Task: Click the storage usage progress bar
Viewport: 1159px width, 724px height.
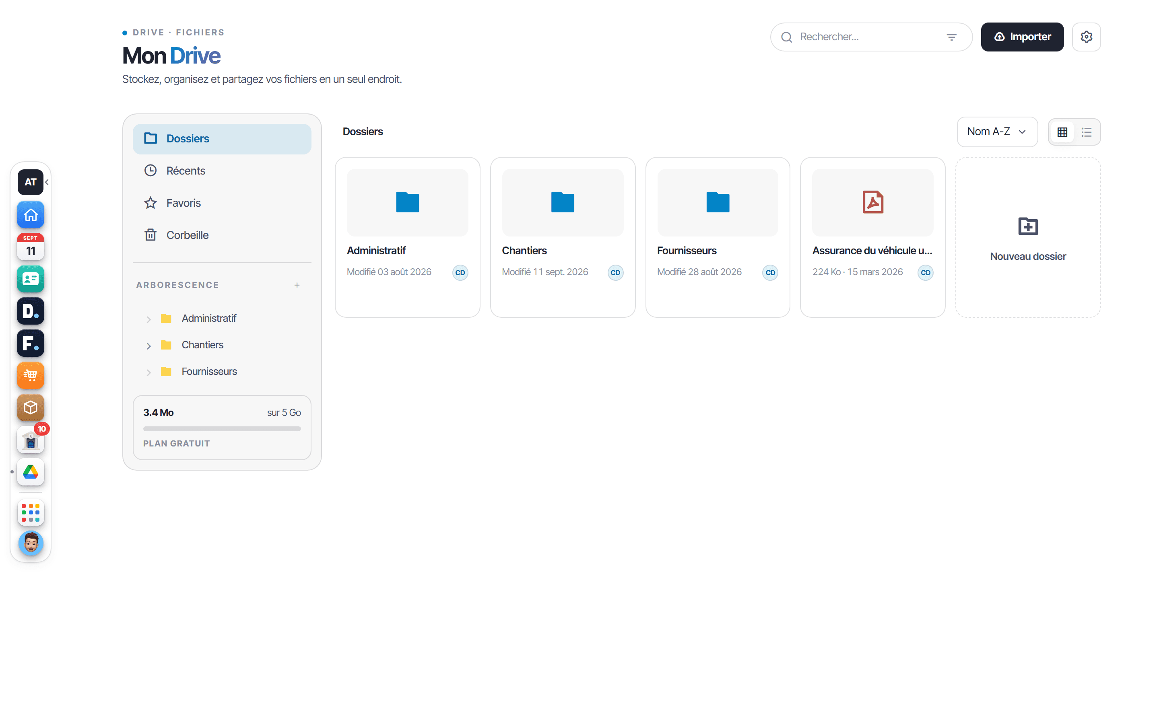Action: pos(222,428)
